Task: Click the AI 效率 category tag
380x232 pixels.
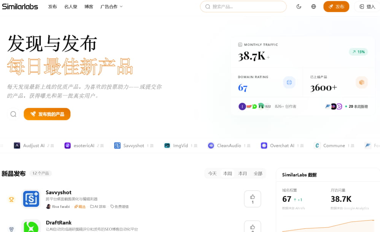Action: pyautogui.click(x=98, y=206)
